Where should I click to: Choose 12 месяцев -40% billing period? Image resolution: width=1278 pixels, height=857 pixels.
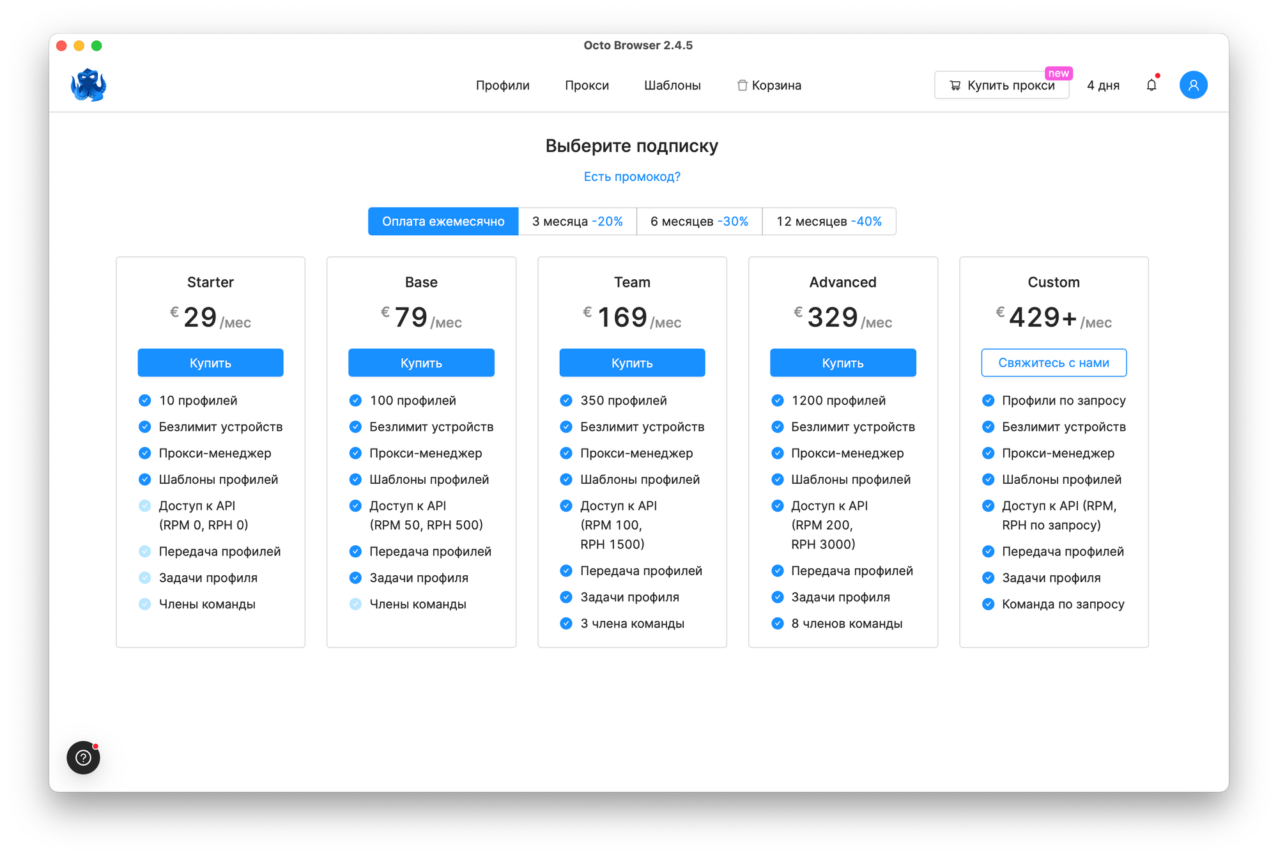pos(829,222)
